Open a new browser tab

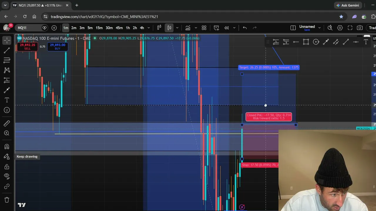coord(77,5)
